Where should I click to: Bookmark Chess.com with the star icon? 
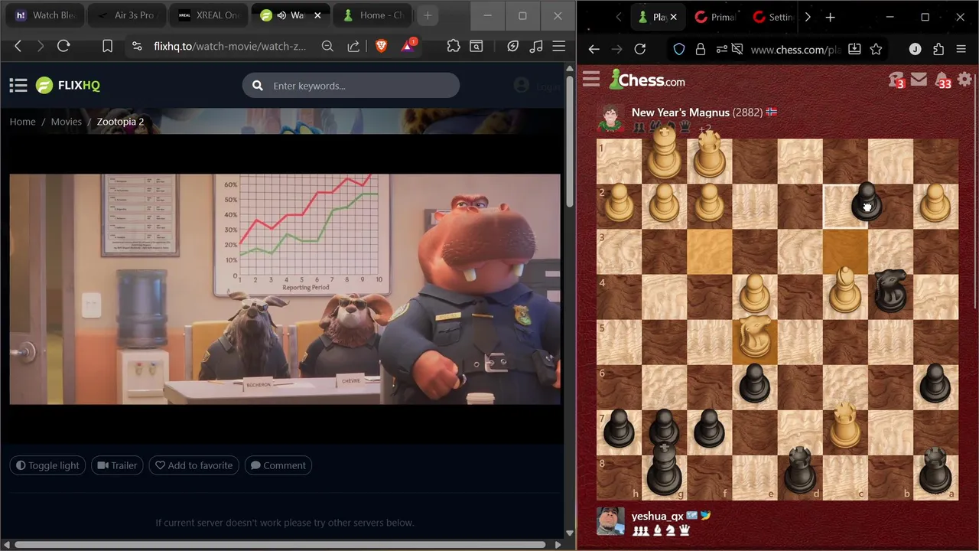(877, 49)
